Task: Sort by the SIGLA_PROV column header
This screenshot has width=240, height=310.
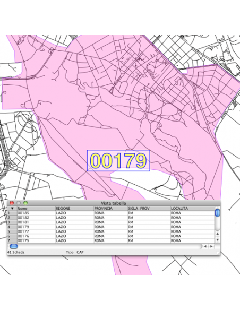Action: (149, 209)
